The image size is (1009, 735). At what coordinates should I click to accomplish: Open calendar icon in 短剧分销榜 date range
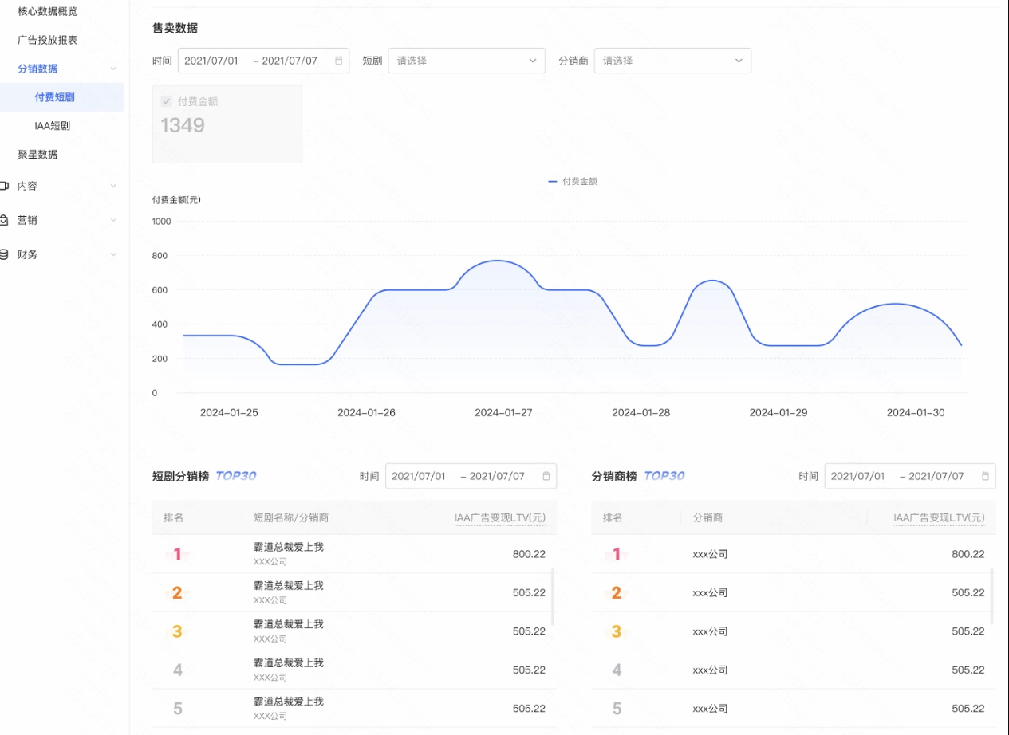pyautogui.click(x=546, y=476)
